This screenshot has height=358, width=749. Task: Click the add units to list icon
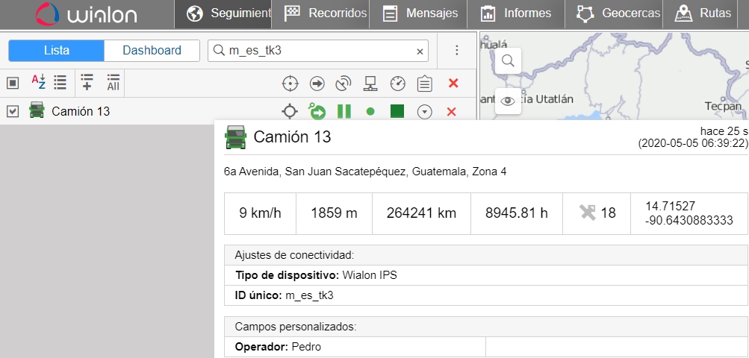click(87, 82)
